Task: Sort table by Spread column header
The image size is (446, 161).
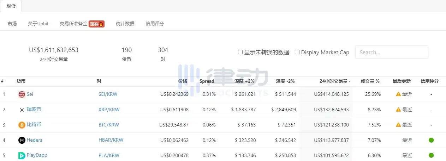Action: click(x=207, y=81)
